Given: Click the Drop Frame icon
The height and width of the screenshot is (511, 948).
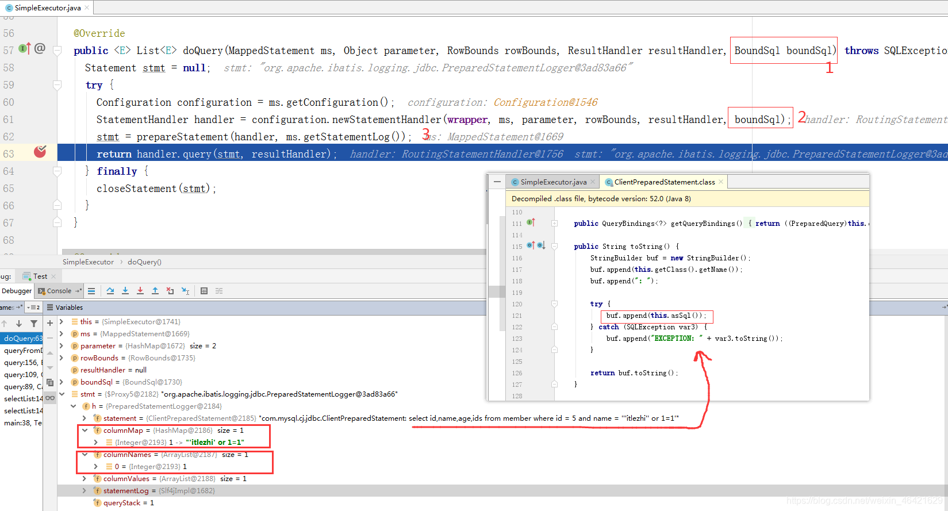Looking at the screenshot, I should [x=170, y=291].
